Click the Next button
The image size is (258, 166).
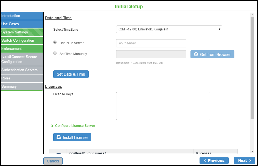(245, 161)
